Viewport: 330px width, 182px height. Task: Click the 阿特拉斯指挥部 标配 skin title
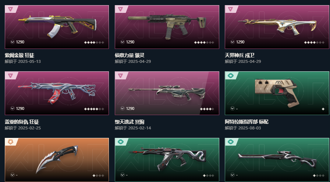pyautogui.click(x=246, y=122)
